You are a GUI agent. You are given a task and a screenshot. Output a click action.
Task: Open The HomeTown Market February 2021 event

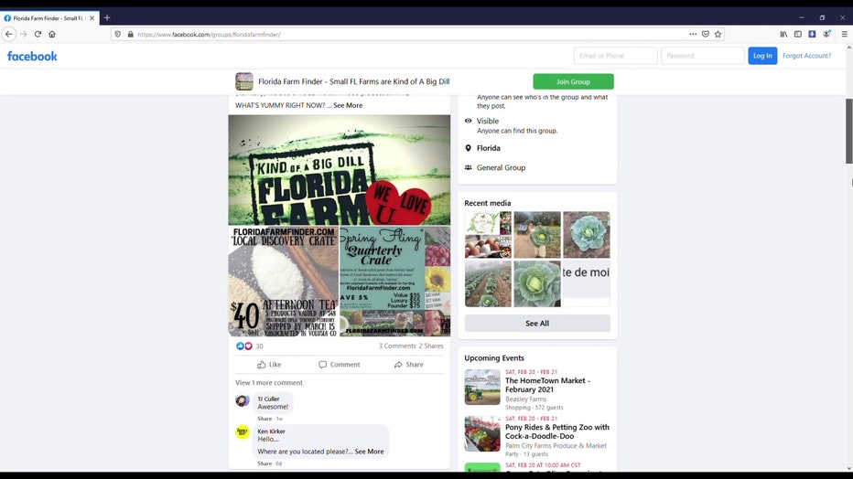[x=547, y=385]
